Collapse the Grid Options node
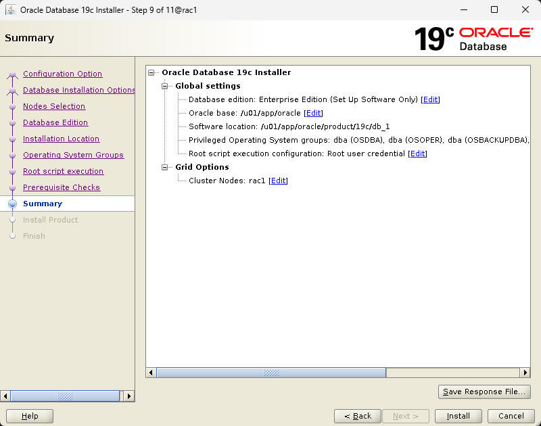541x426 pixels. pos(164,167)
